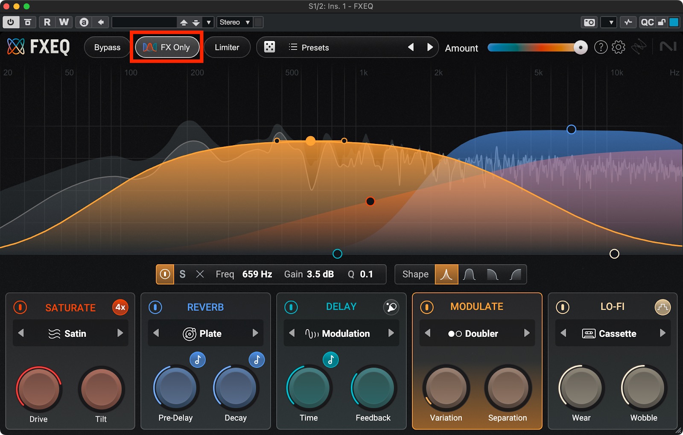Toggle the selected band power button
Image resolution: width=683 pixels, height=435 pixels.
pyautogui.click(x=165, y=274)
